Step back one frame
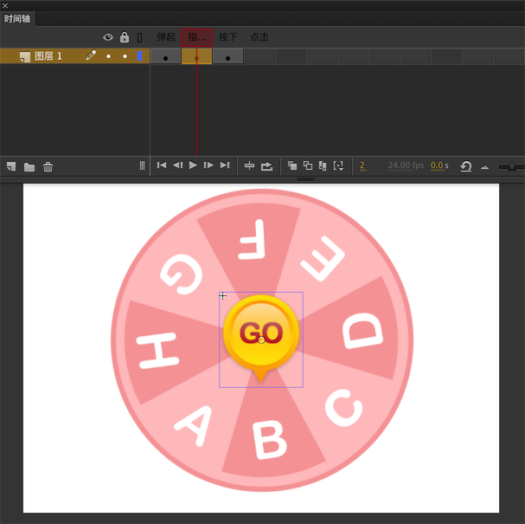Viewport: 525px width, 524px height. pos(177,165)
